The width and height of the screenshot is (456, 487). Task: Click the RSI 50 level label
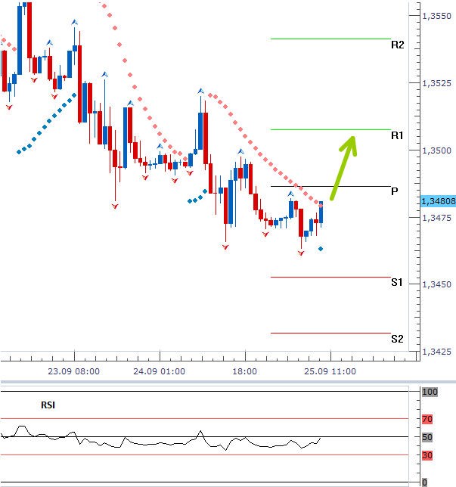pyautogui.click(x=427, y=437)
